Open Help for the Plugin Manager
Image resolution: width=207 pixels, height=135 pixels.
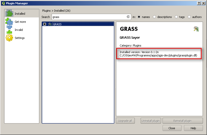click(x=193, y=128)
